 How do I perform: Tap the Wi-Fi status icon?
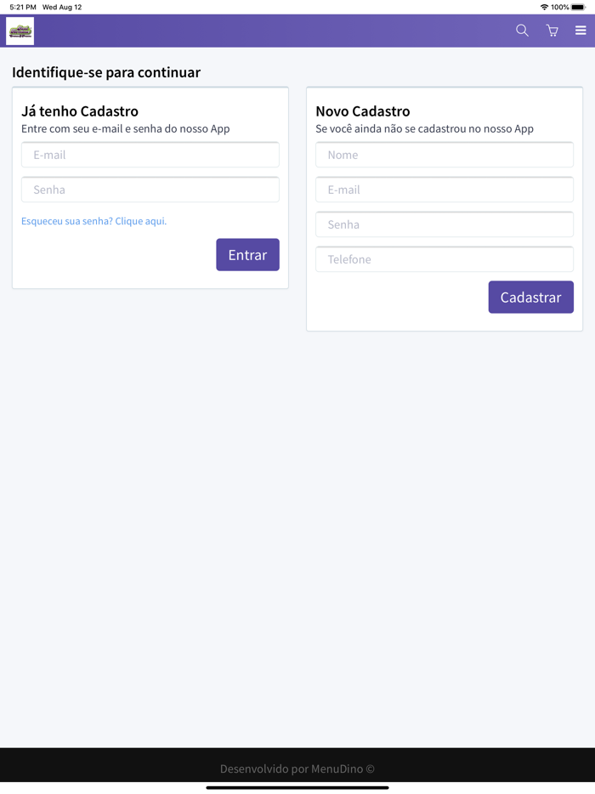click(x=544, y=7)
